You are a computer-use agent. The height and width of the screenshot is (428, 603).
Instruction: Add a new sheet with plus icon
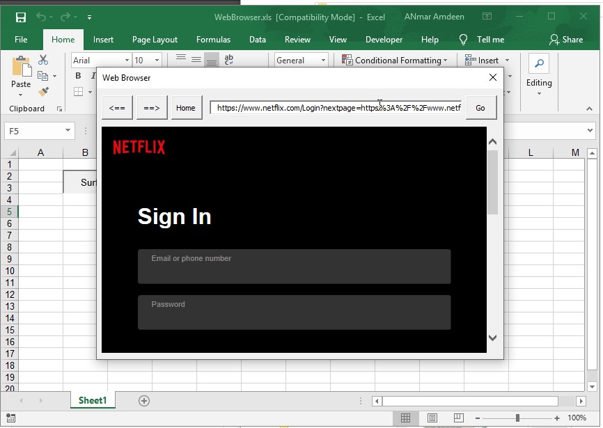[x=144, y=400]
